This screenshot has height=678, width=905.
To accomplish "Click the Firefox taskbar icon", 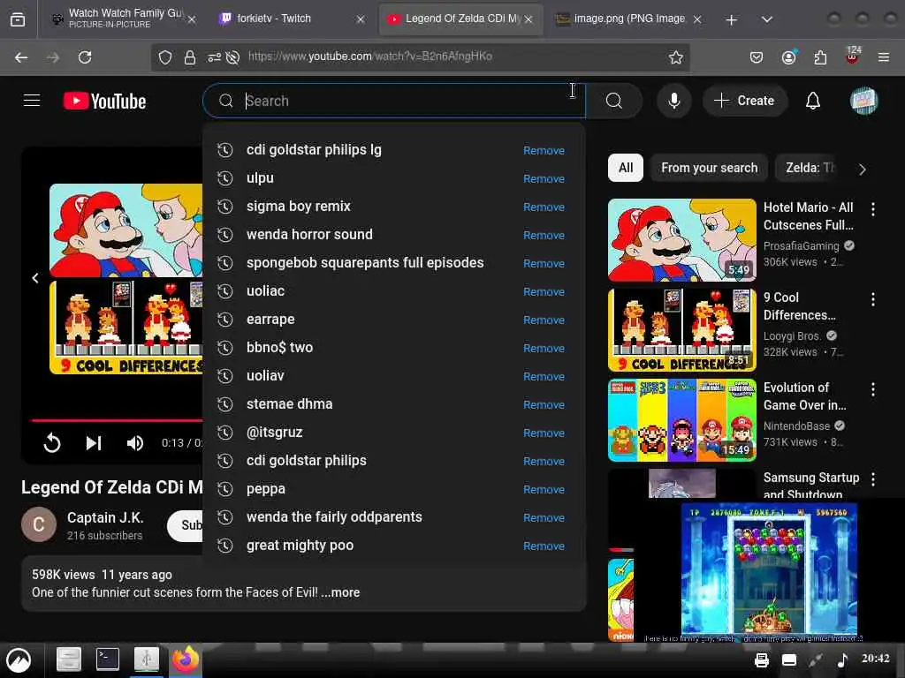I will coord(186,659).
